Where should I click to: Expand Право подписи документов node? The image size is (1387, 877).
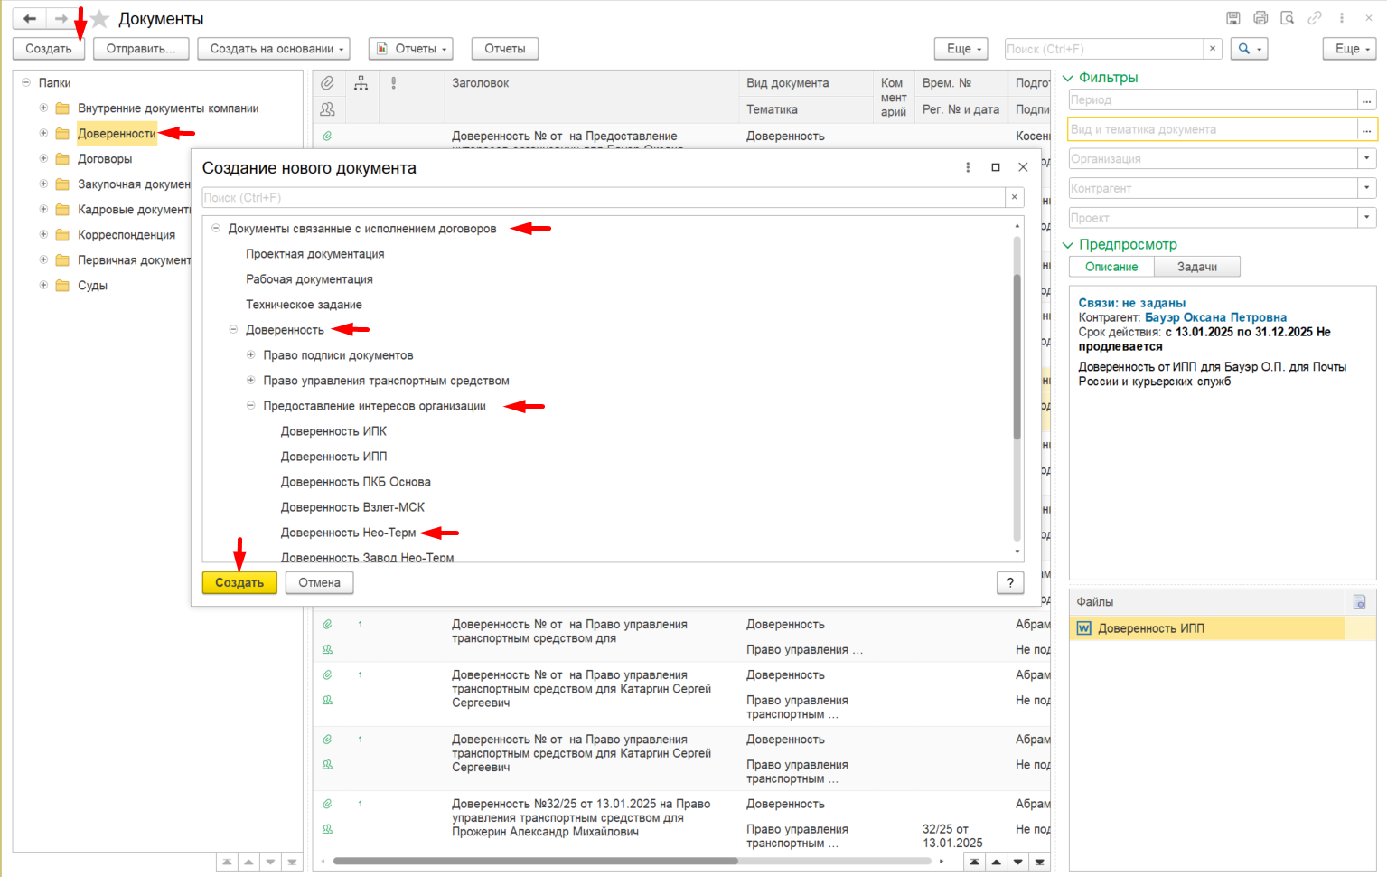pyautogui.click(x=251, y=355)
